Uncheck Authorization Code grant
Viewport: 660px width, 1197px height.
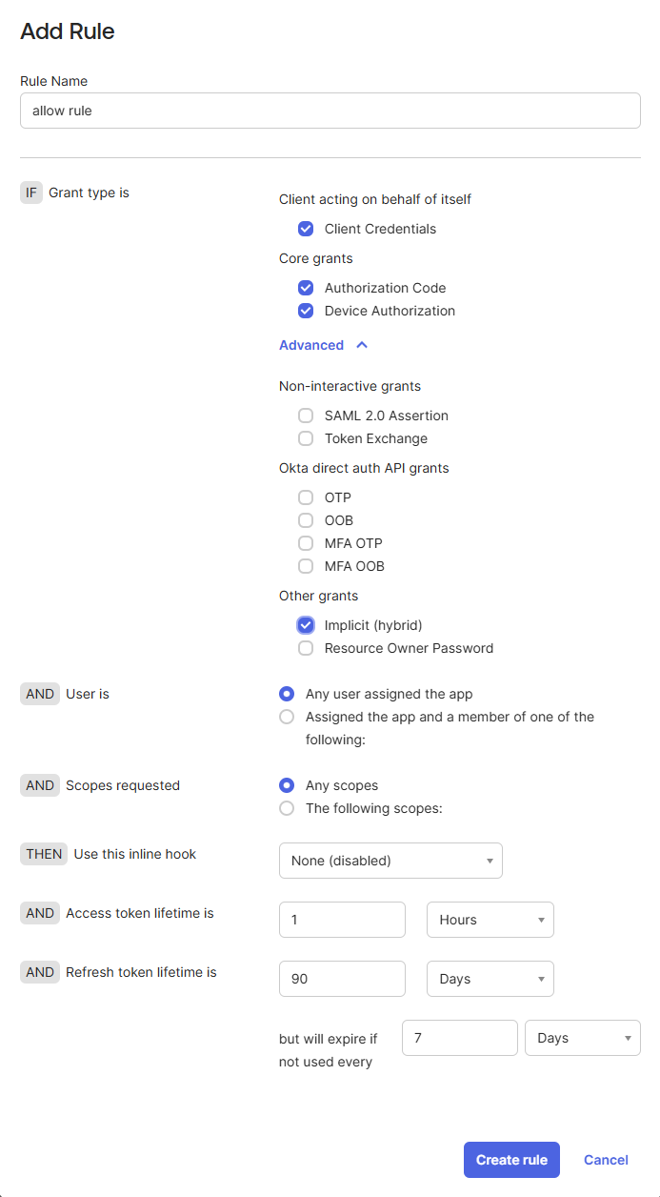pyautogui.click(x=306, y=288)
